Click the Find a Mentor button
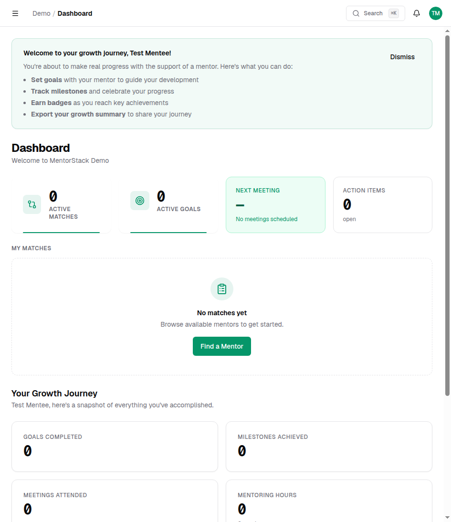 221,346
